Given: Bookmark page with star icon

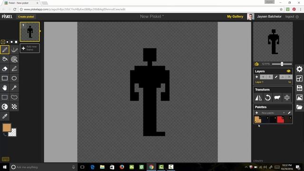Looking at the screenshot, I should pyautogui.click(x=281, y=9).
